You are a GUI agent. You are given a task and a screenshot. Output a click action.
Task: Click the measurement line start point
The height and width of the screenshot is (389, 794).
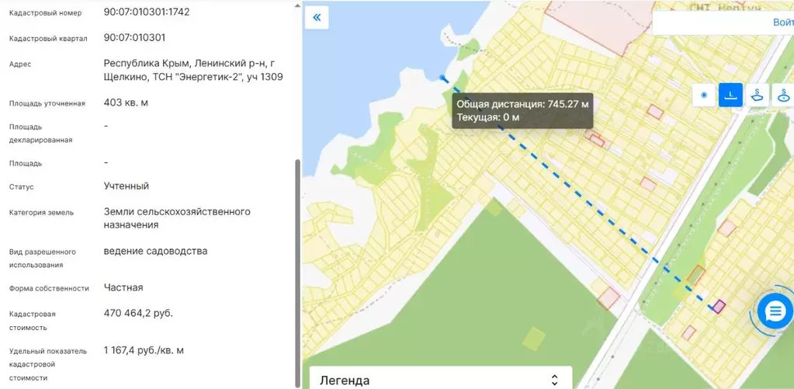pyautogui.click(x=442, y=78)
